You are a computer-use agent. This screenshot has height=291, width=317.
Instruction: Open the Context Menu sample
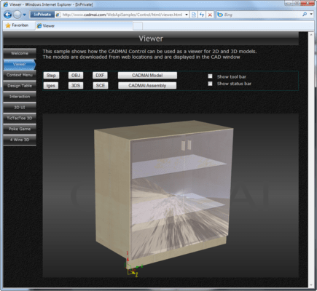point(20,75)
